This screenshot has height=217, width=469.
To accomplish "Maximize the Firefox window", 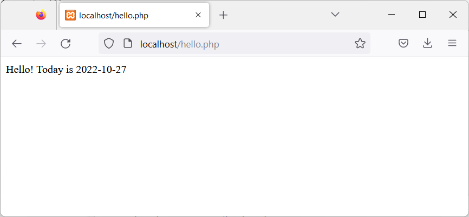I will click(422, 15).
